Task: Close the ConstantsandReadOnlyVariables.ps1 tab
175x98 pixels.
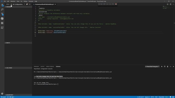Action: pos(55,4)
